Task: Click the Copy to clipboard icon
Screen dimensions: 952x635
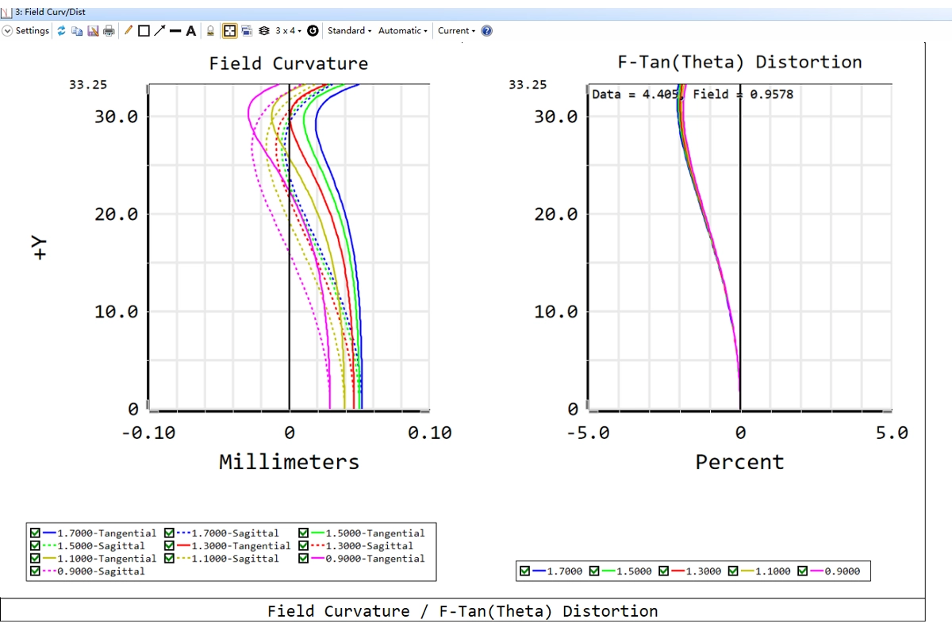Action: pyautogui.click(x=77, y=31)
